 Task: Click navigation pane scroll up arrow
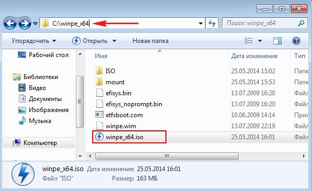[80, 54]
